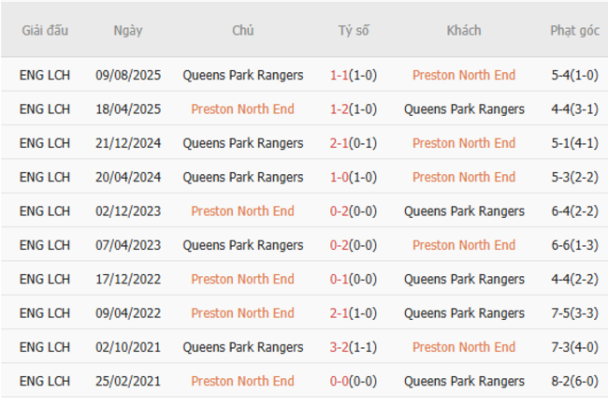The width and height of the screenshot is (608, 407).
Task: Select the 'Tỷ số' column header
Action: 354,30
